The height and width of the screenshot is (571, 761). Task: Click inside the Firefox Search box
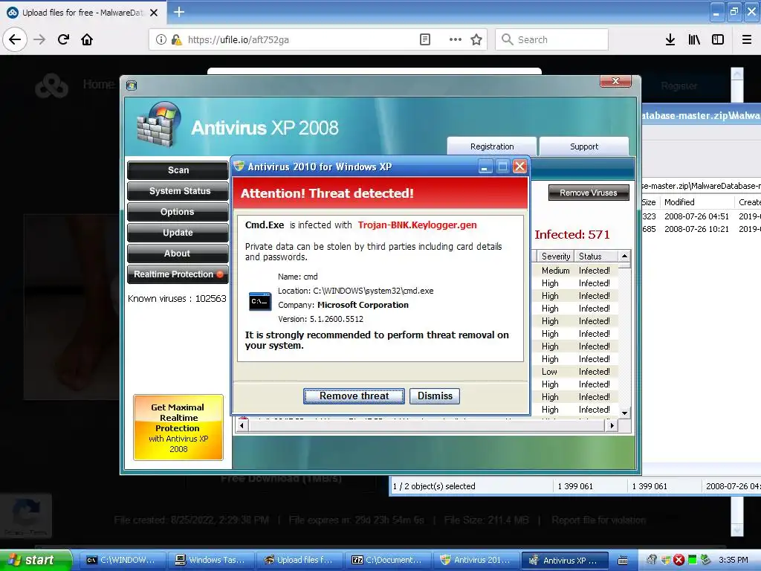552,40
